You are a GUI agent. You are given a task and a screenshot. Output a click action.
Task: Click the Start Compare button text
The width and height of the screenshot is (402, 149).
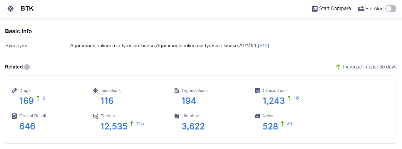click(x=335, y=9)
